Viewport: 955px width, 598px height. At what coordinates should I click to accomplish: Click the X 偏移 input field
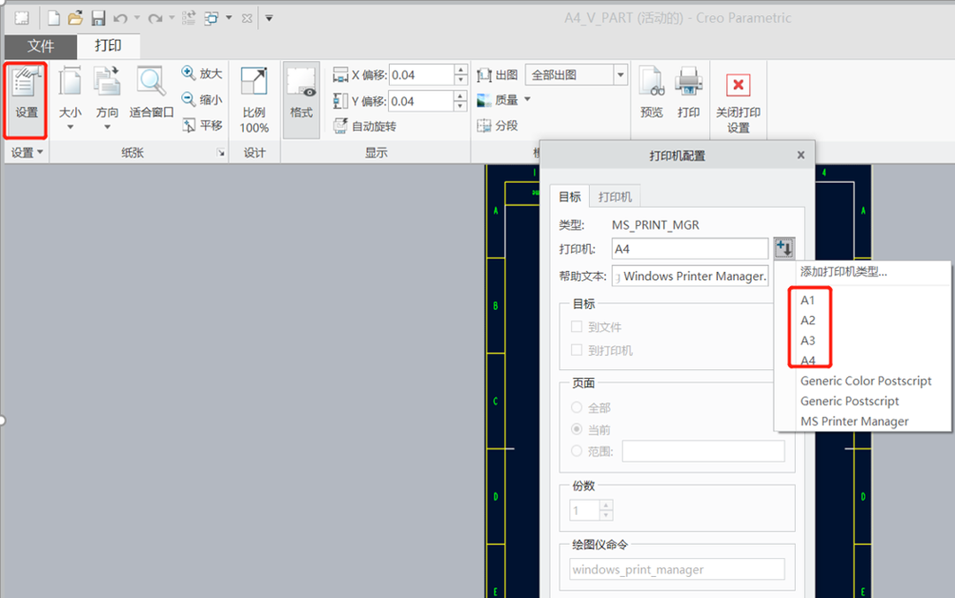(x=422, y=75)
